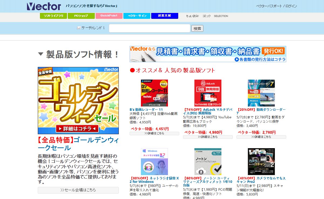The width and height of the screenshot is (324, 199).
Task: Open the ベクターサイン tab
Action: coord(137,16)
